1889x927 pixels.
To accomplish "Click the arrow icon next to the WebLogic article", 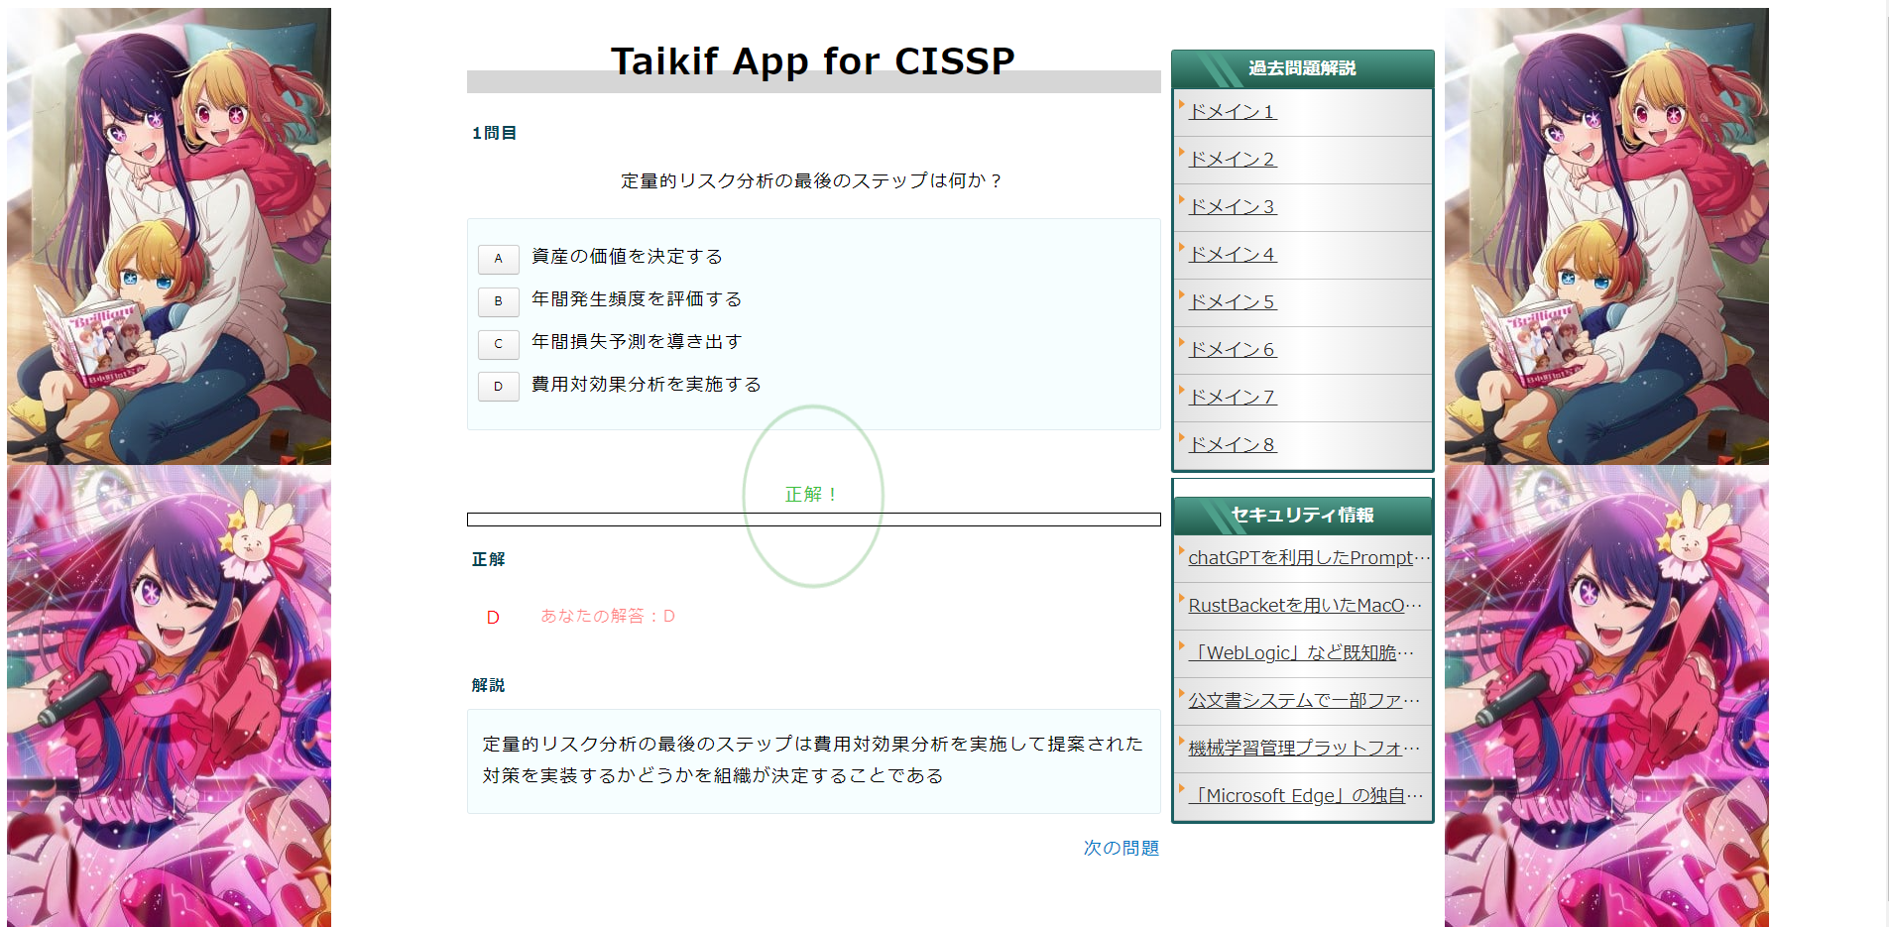I will pos(1180,647).
